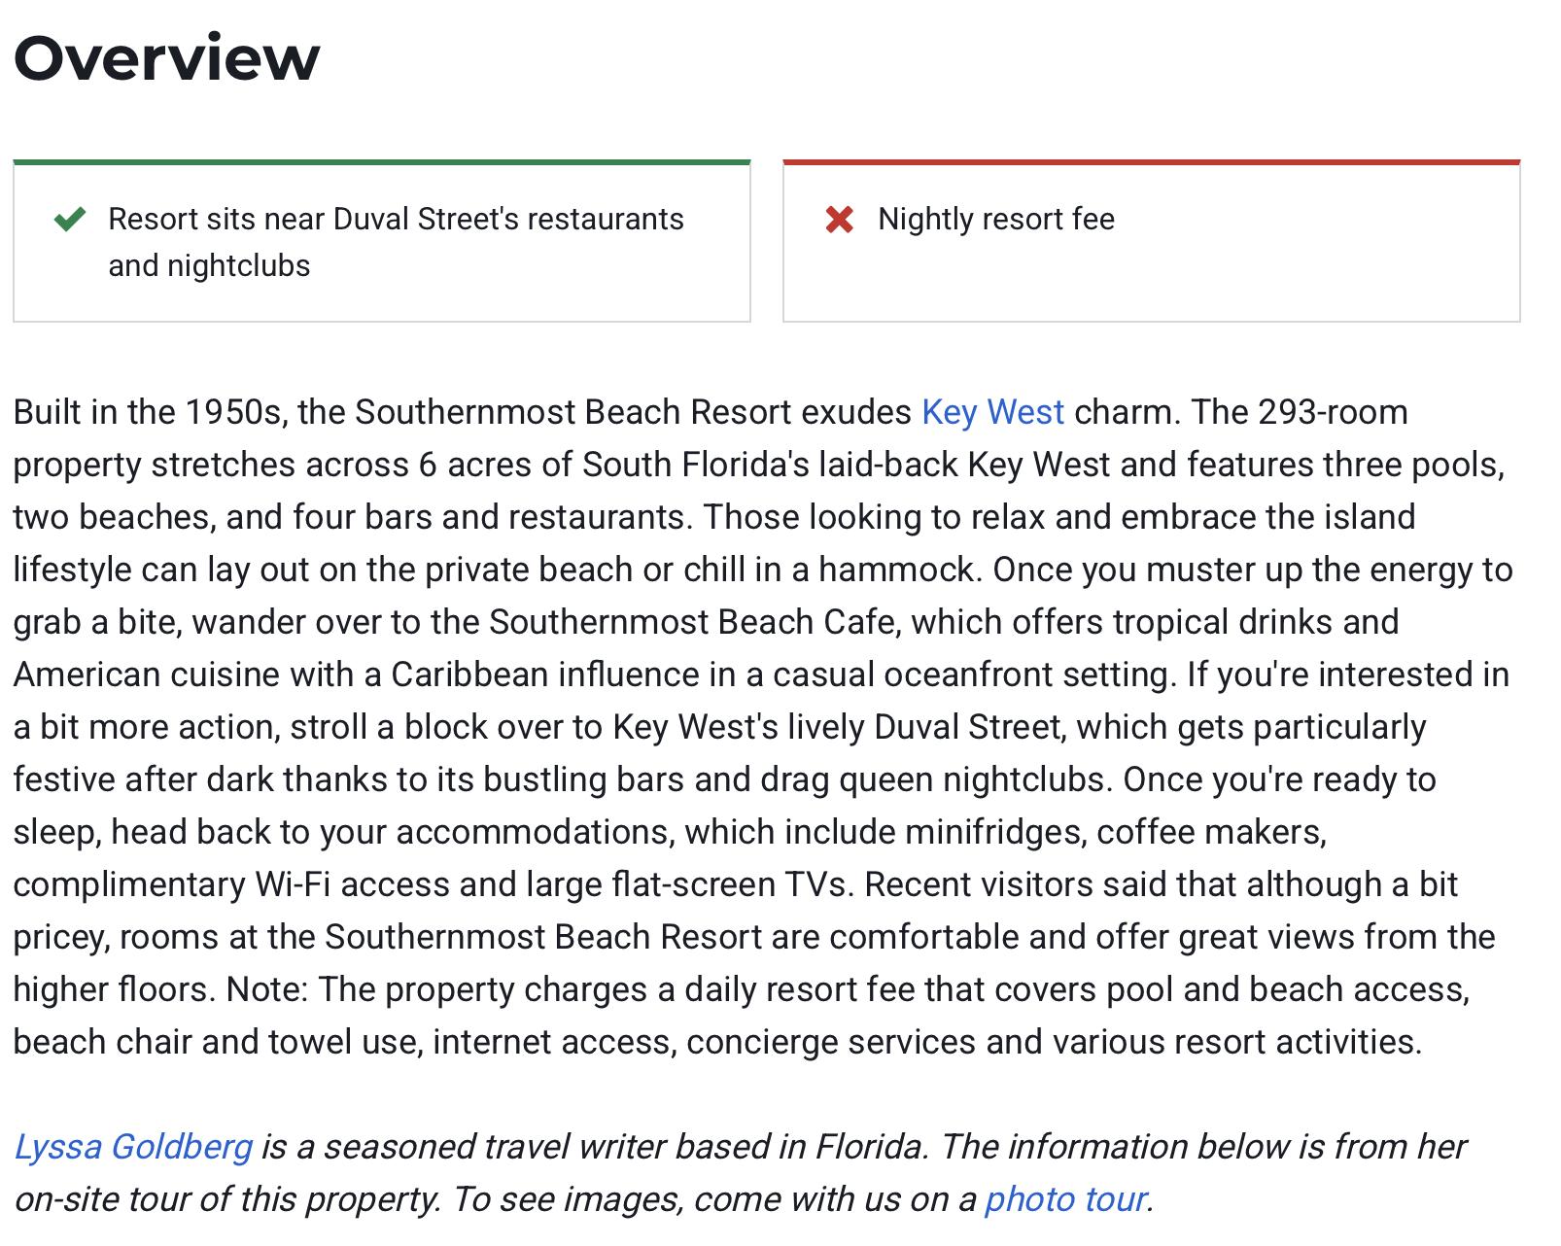Click the word "Wi-Fi" in the paragraph
The image size is (1561, 1246).
(x=293, y=884)
